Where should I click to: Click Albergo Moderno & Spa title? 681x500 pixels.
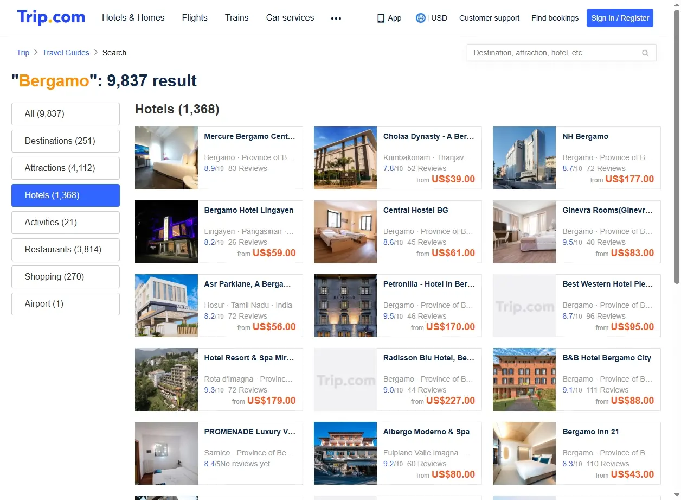coord(426,432)
